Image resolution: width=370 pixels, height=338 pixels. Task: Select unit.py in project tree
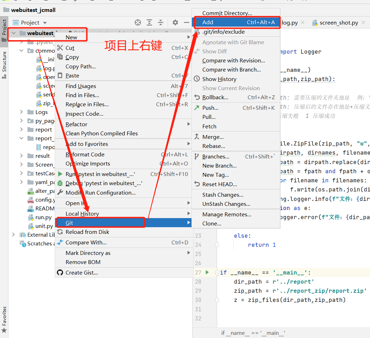(44, 226)
